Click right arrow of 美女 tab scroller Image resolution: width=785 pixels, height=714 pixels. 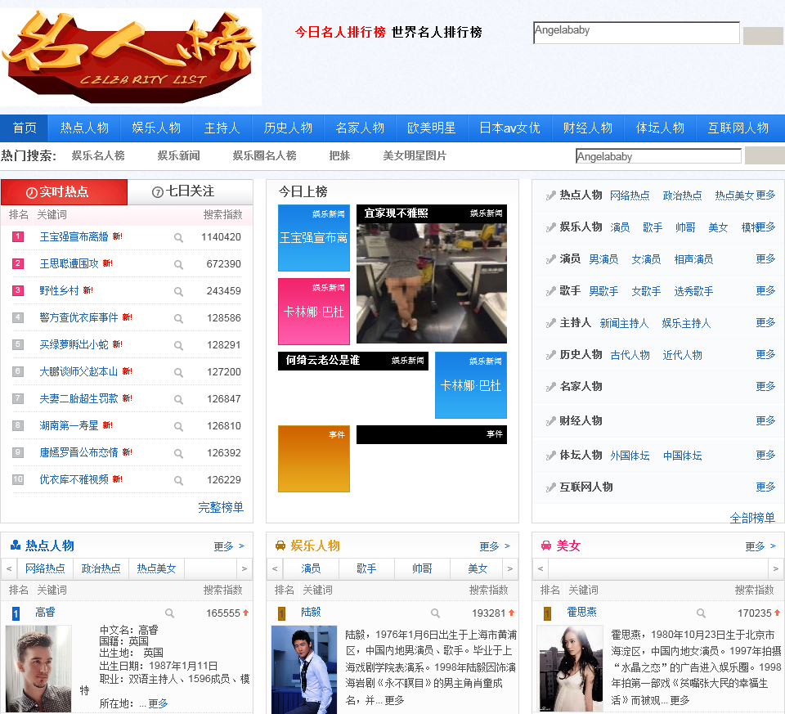(x=776, y=568)
